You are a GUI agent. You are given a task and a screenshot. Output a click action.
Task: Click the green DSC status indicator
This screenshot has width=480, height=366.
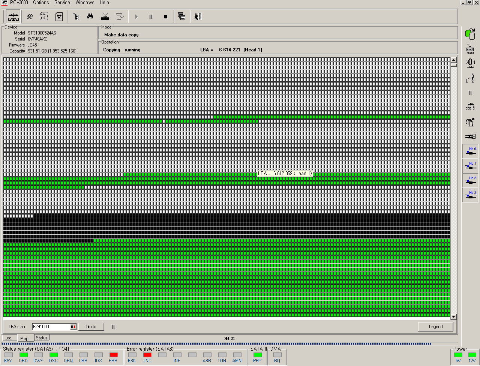pyautogui.click(x=53, y=355)
